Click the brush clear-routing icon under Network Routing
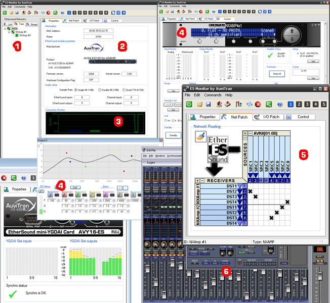Image resolution: width=330 pixels, height=303 pixels. [200, 136]
